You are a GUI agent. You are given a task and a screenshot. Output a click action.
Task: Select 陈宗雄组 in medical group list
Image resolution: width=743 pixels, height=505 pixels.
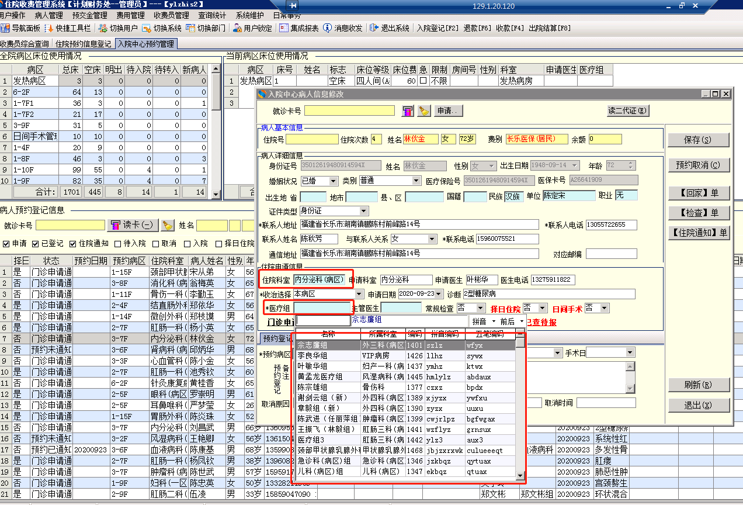(406, 387)
